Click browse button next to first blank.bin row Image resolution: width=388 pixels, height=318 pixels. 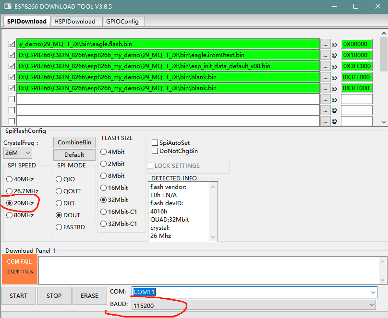[325, 77]
